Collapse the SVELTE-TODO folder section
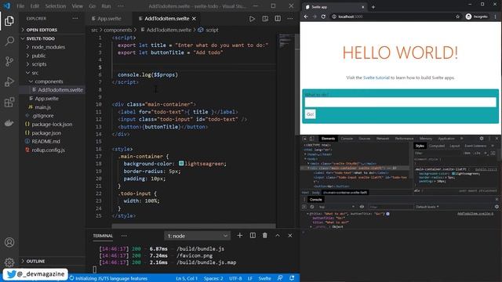Viewport: 502px width, 282px height. (x=40, y=38)
